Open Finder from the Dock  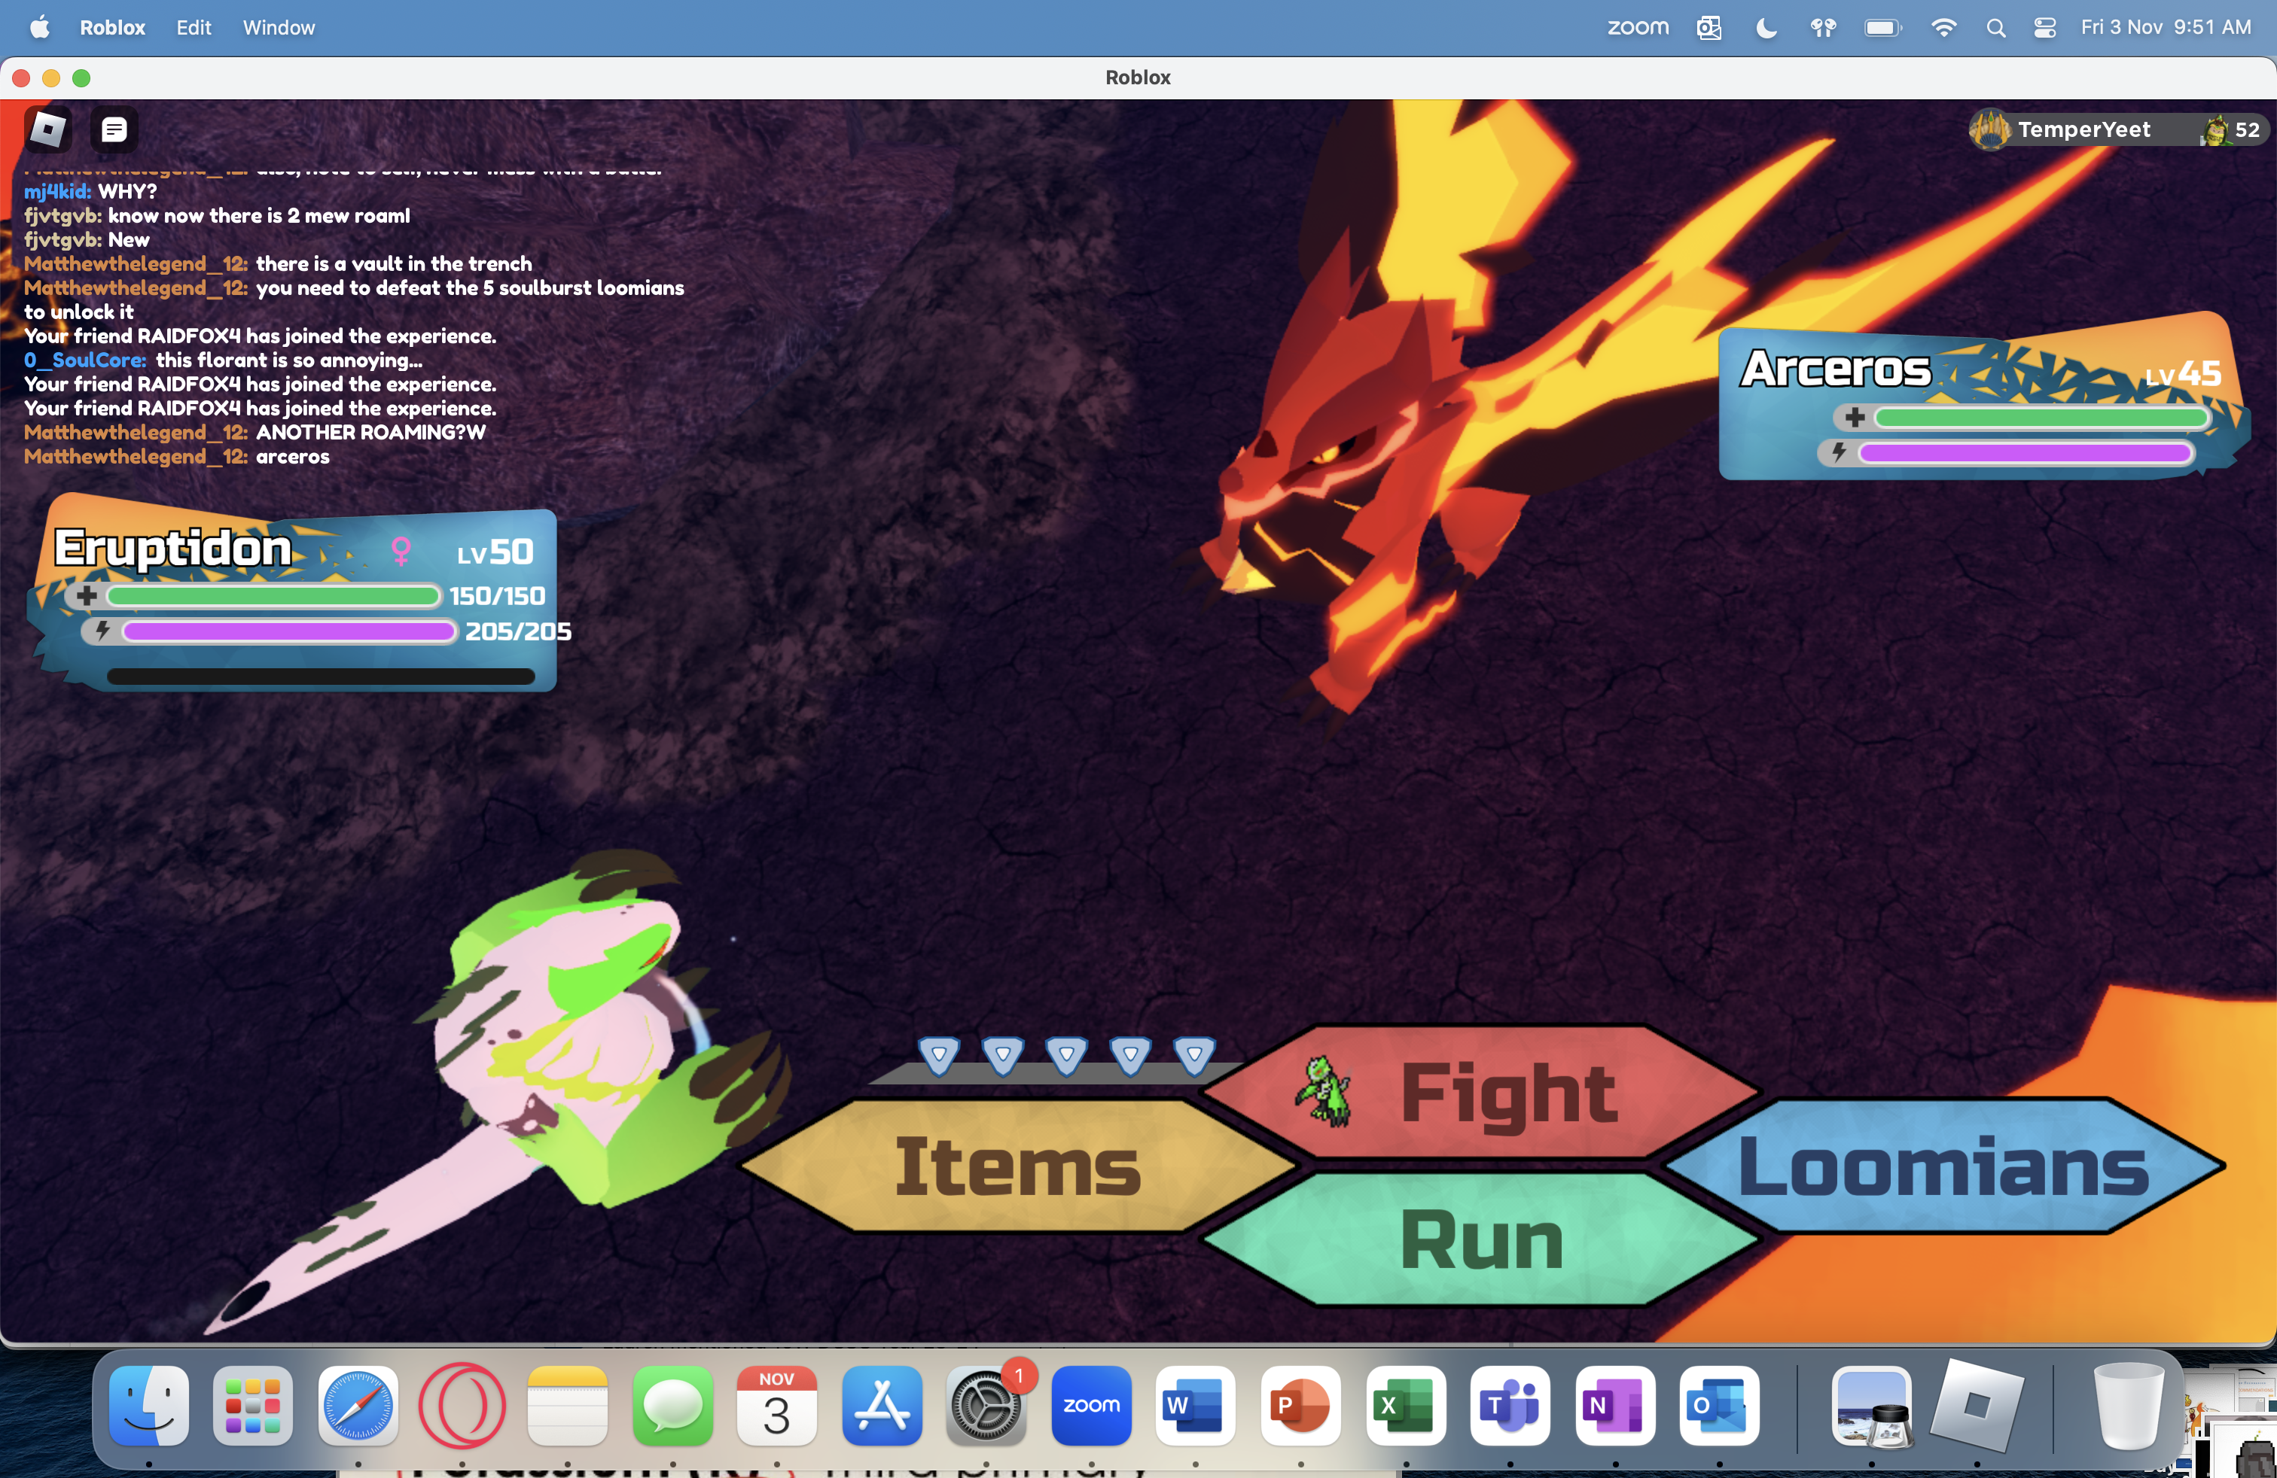[x=148, y=1404]
